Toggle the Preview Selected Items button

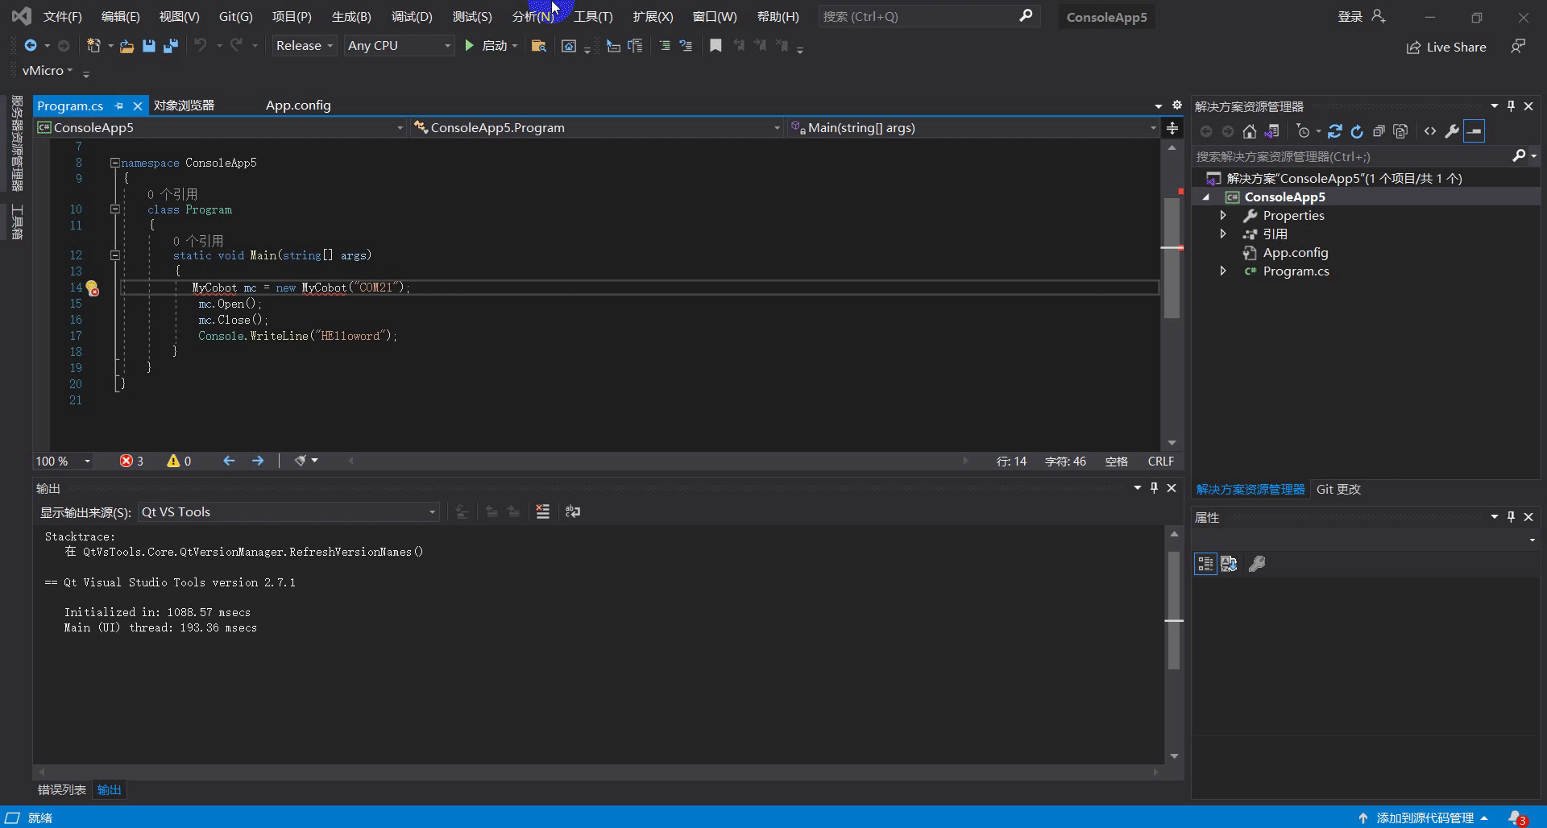(x=1474, y=131)
